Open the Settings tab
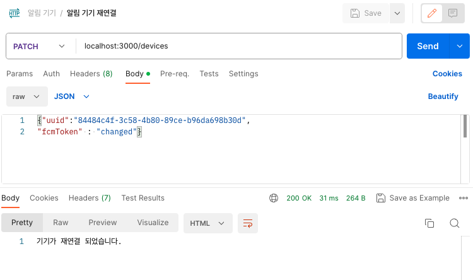The width and height of the screenshot is (473, 280). tap(243, 74)
